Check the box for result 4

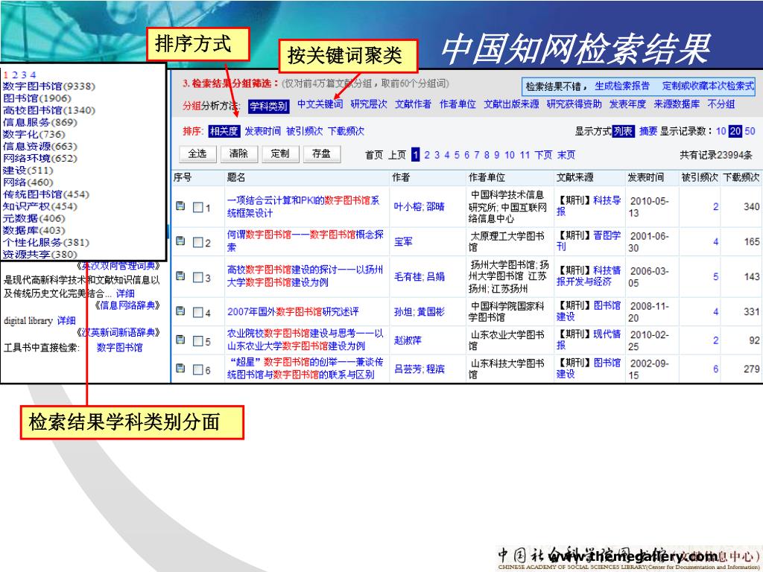pos(198,312)
